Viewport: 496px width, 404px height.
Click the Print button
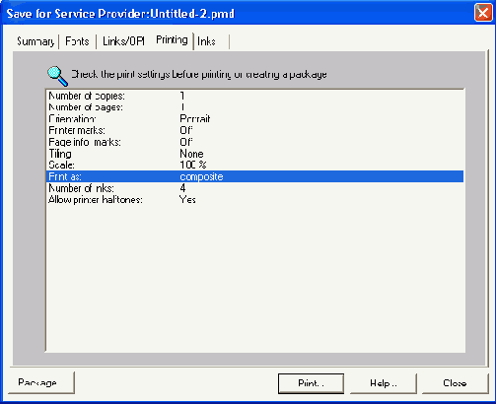click(311, 383)
